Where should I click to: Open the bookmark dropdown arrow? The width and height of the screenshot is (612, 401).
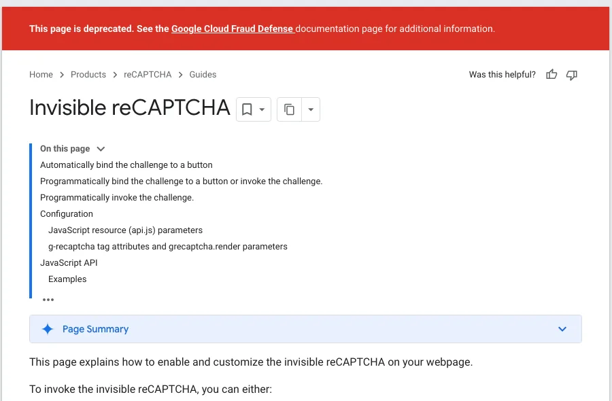pos(262,109)
